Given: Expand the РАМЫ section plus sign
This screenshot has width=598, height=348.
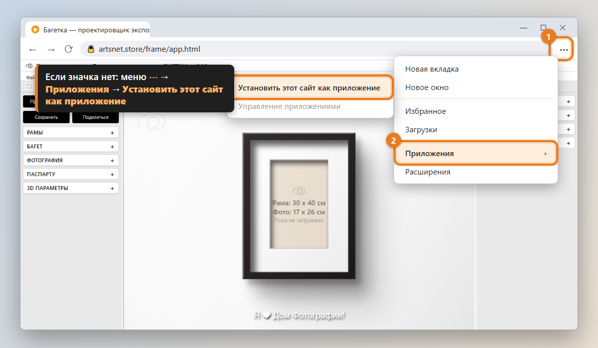Looking at the screenshot, I should point(113,133).
